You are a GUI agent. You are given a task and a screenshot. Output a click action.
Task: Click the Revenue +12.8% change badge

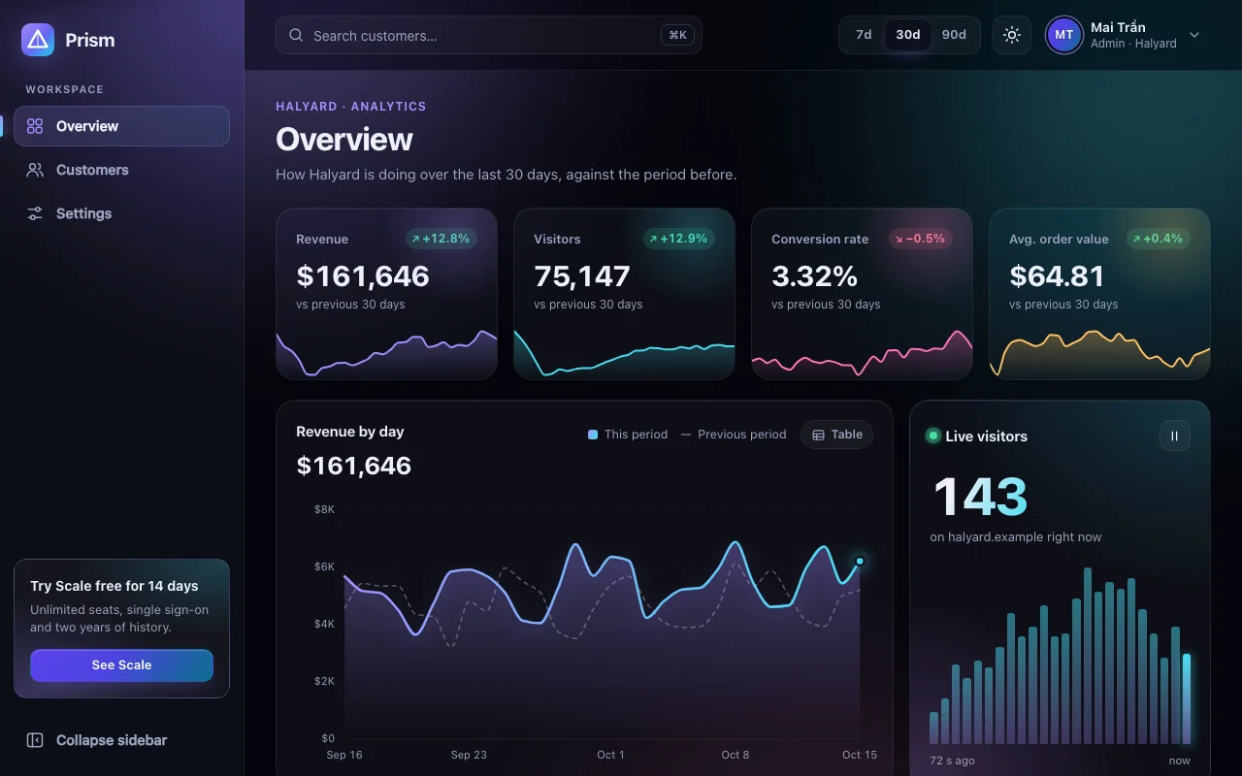[441, 239]
